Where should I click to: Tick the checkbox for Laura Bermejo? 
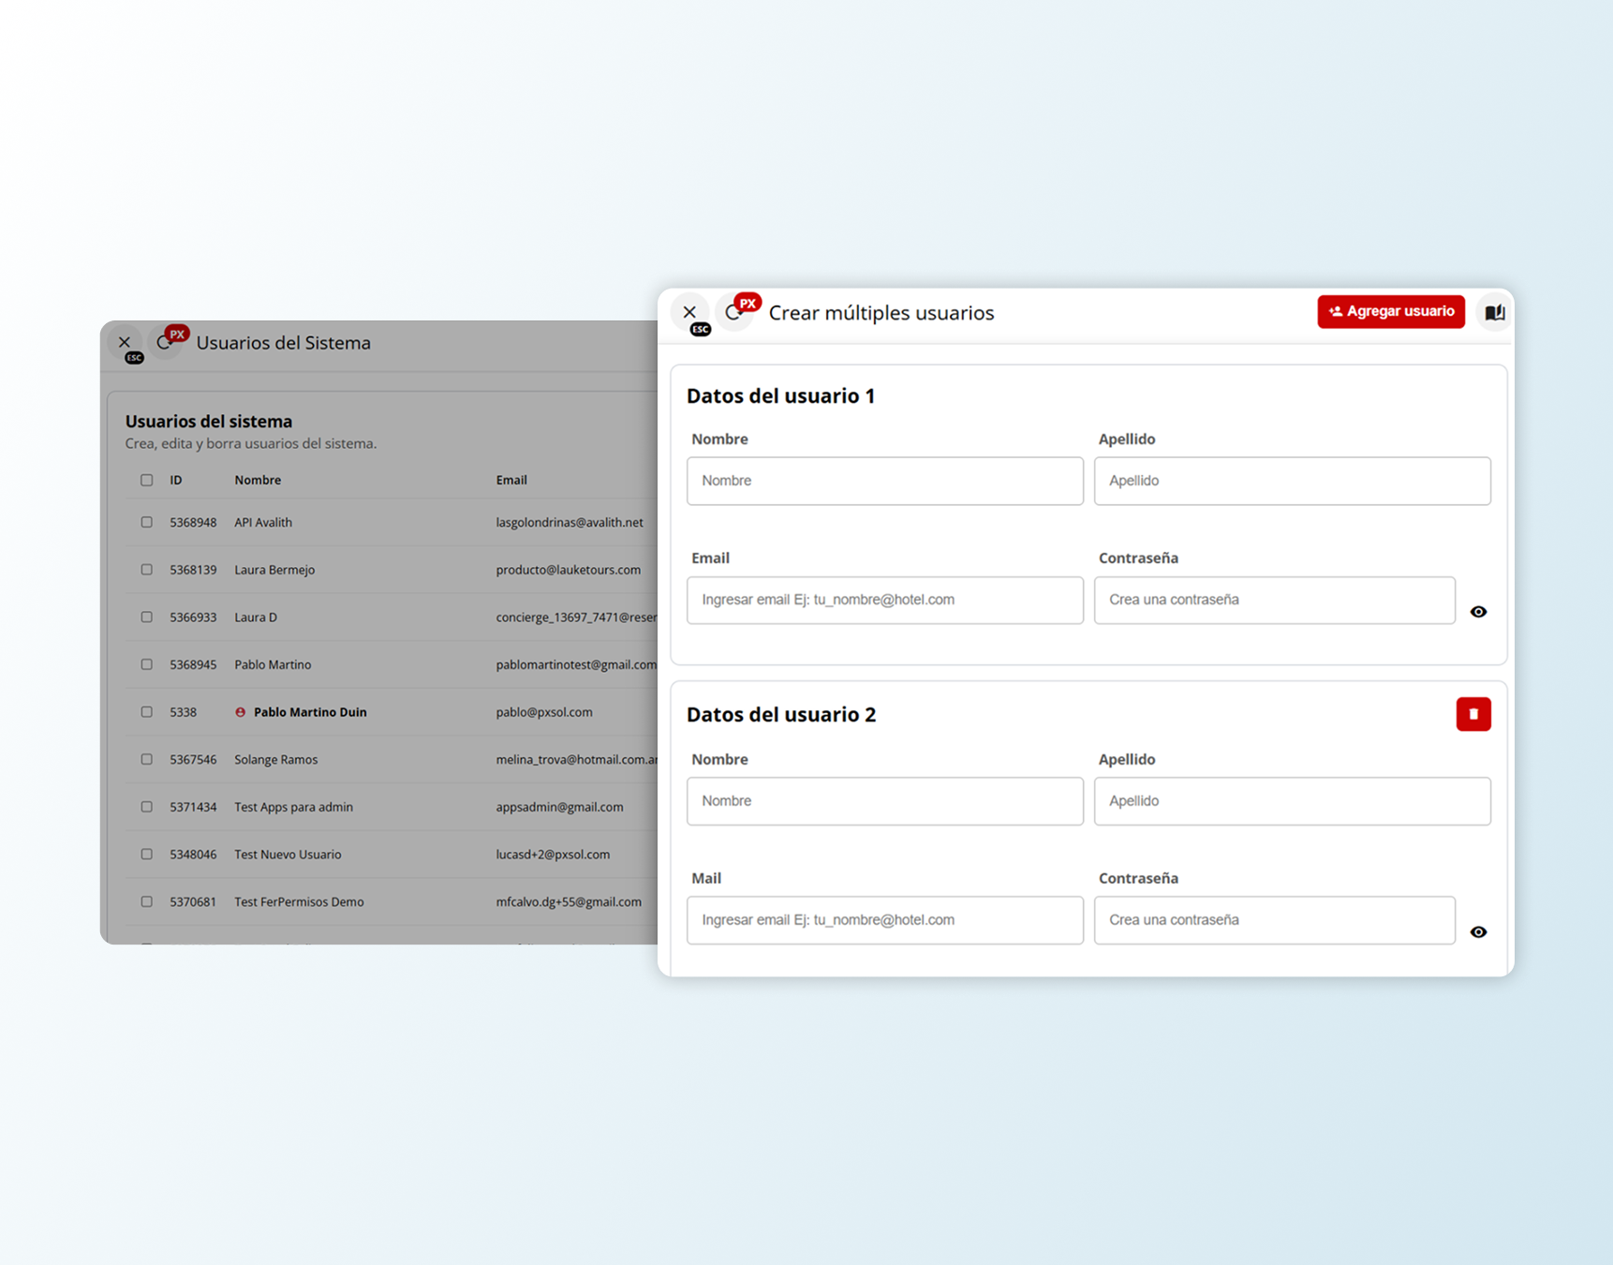[147, 570]
